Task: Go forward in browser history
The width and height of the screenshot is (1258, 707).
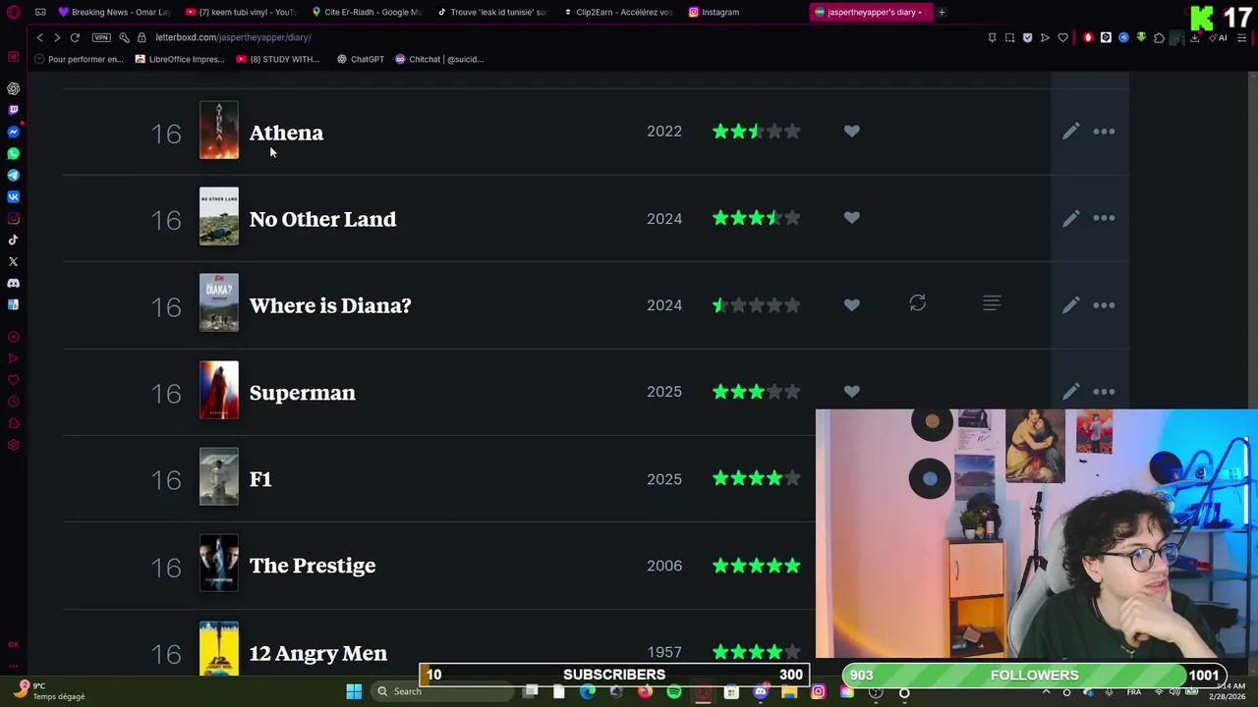Action: point(57,37)
